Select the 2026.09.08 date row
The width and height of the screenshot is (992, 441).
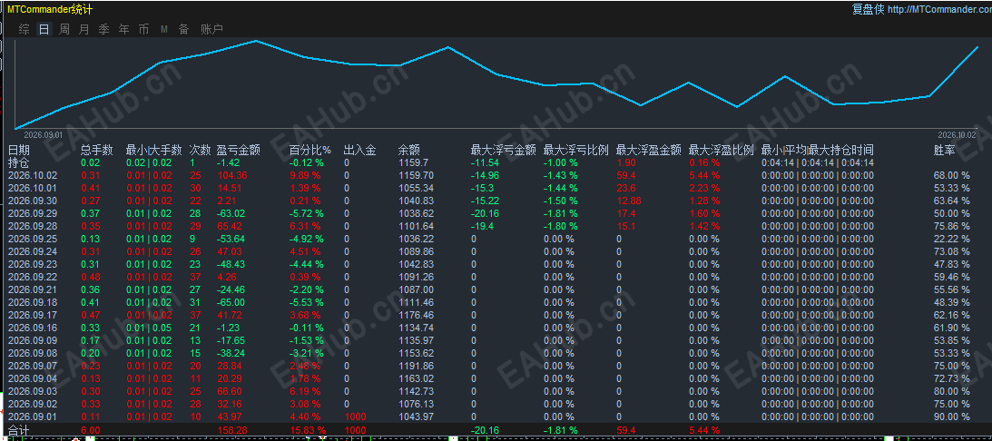[x=33, y=353]
